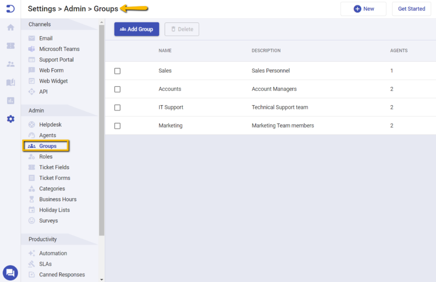The width and height of the screenshot is (436, 282).
Task: Click the Email envelope icon
Action: [32, 38]
